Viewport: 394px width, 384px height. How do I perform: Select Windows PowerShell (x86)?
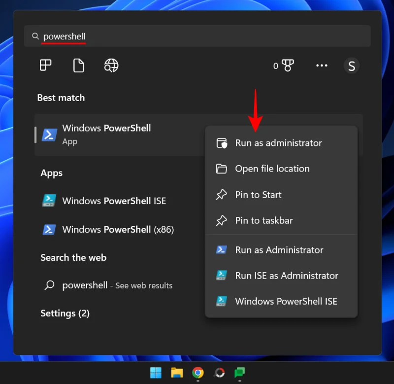click(x=114, y=229)
